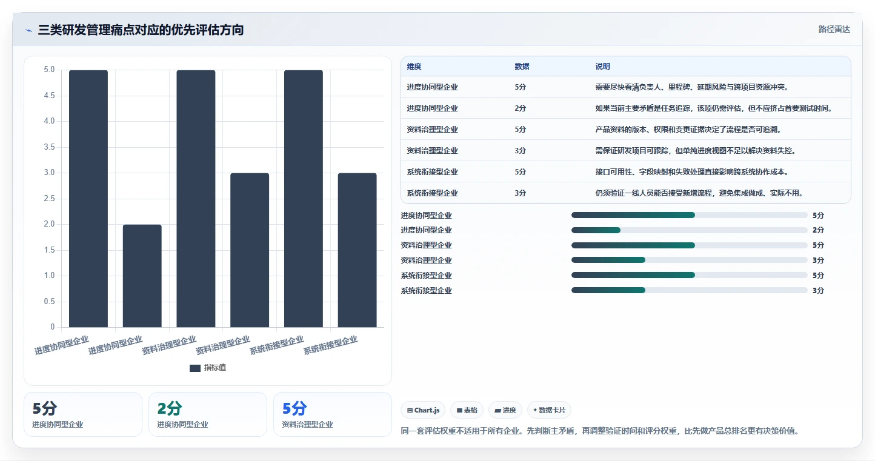Click the panel title 三类研发管理痛点对应的优先评估方向
The image size is (875, 461).
click(141, 30)
